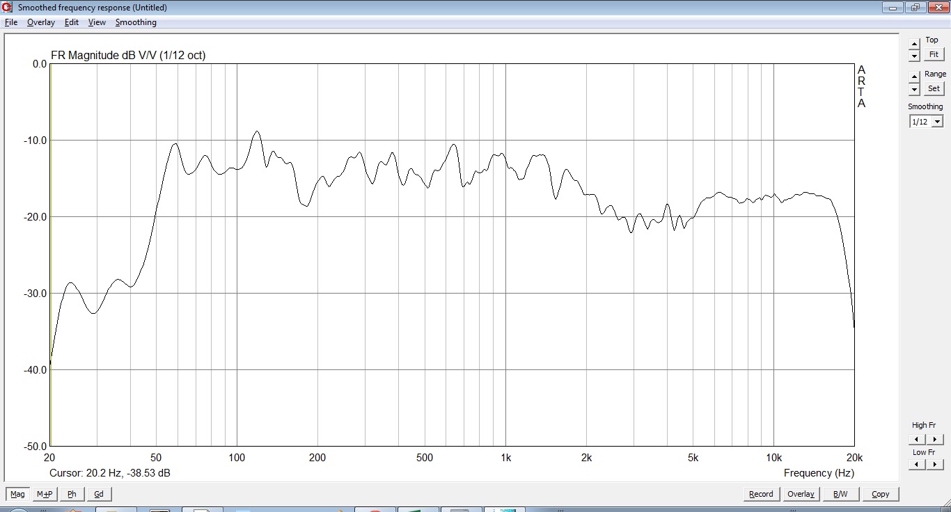Open the Overlay menu
951x512 pixels.
click(x=41, y=22)
